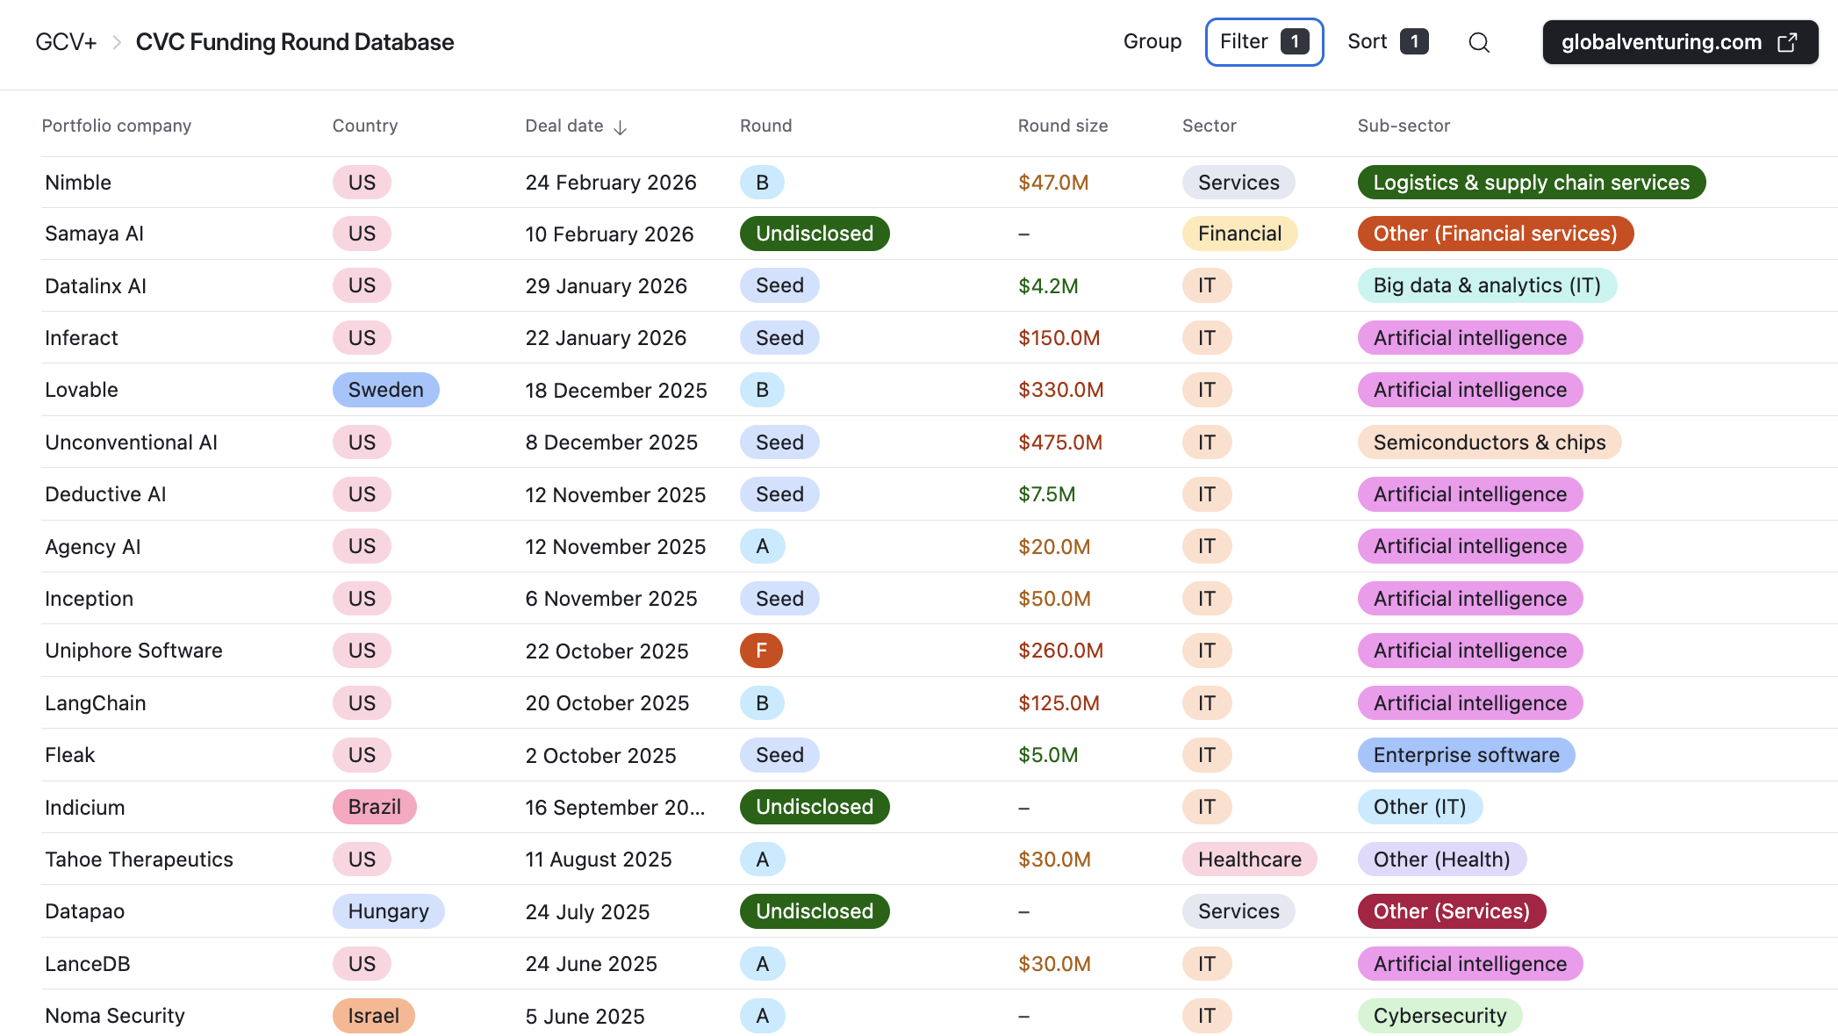Screen dimensions: 1838x1036
Task: Click the Deal date sort arrow
Action: point(621,127)
